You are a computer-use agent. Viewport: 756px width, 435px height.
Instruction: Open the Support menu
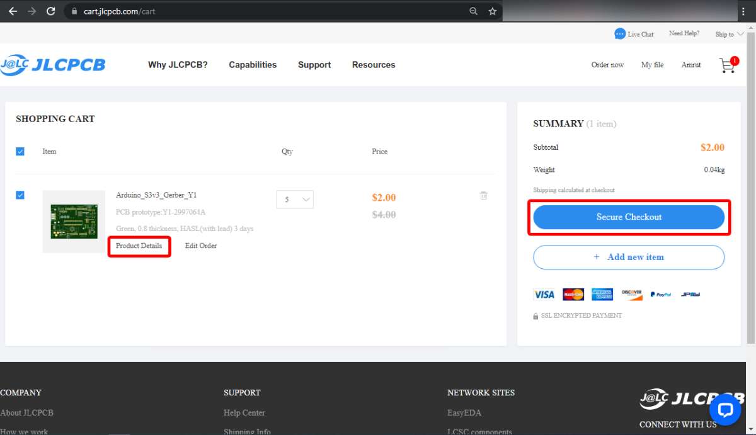pyautogui.click(x=314, y=65)
